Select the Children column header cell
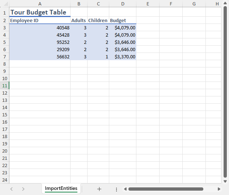This screenshot has height=195, width=229. coord(98,20)
